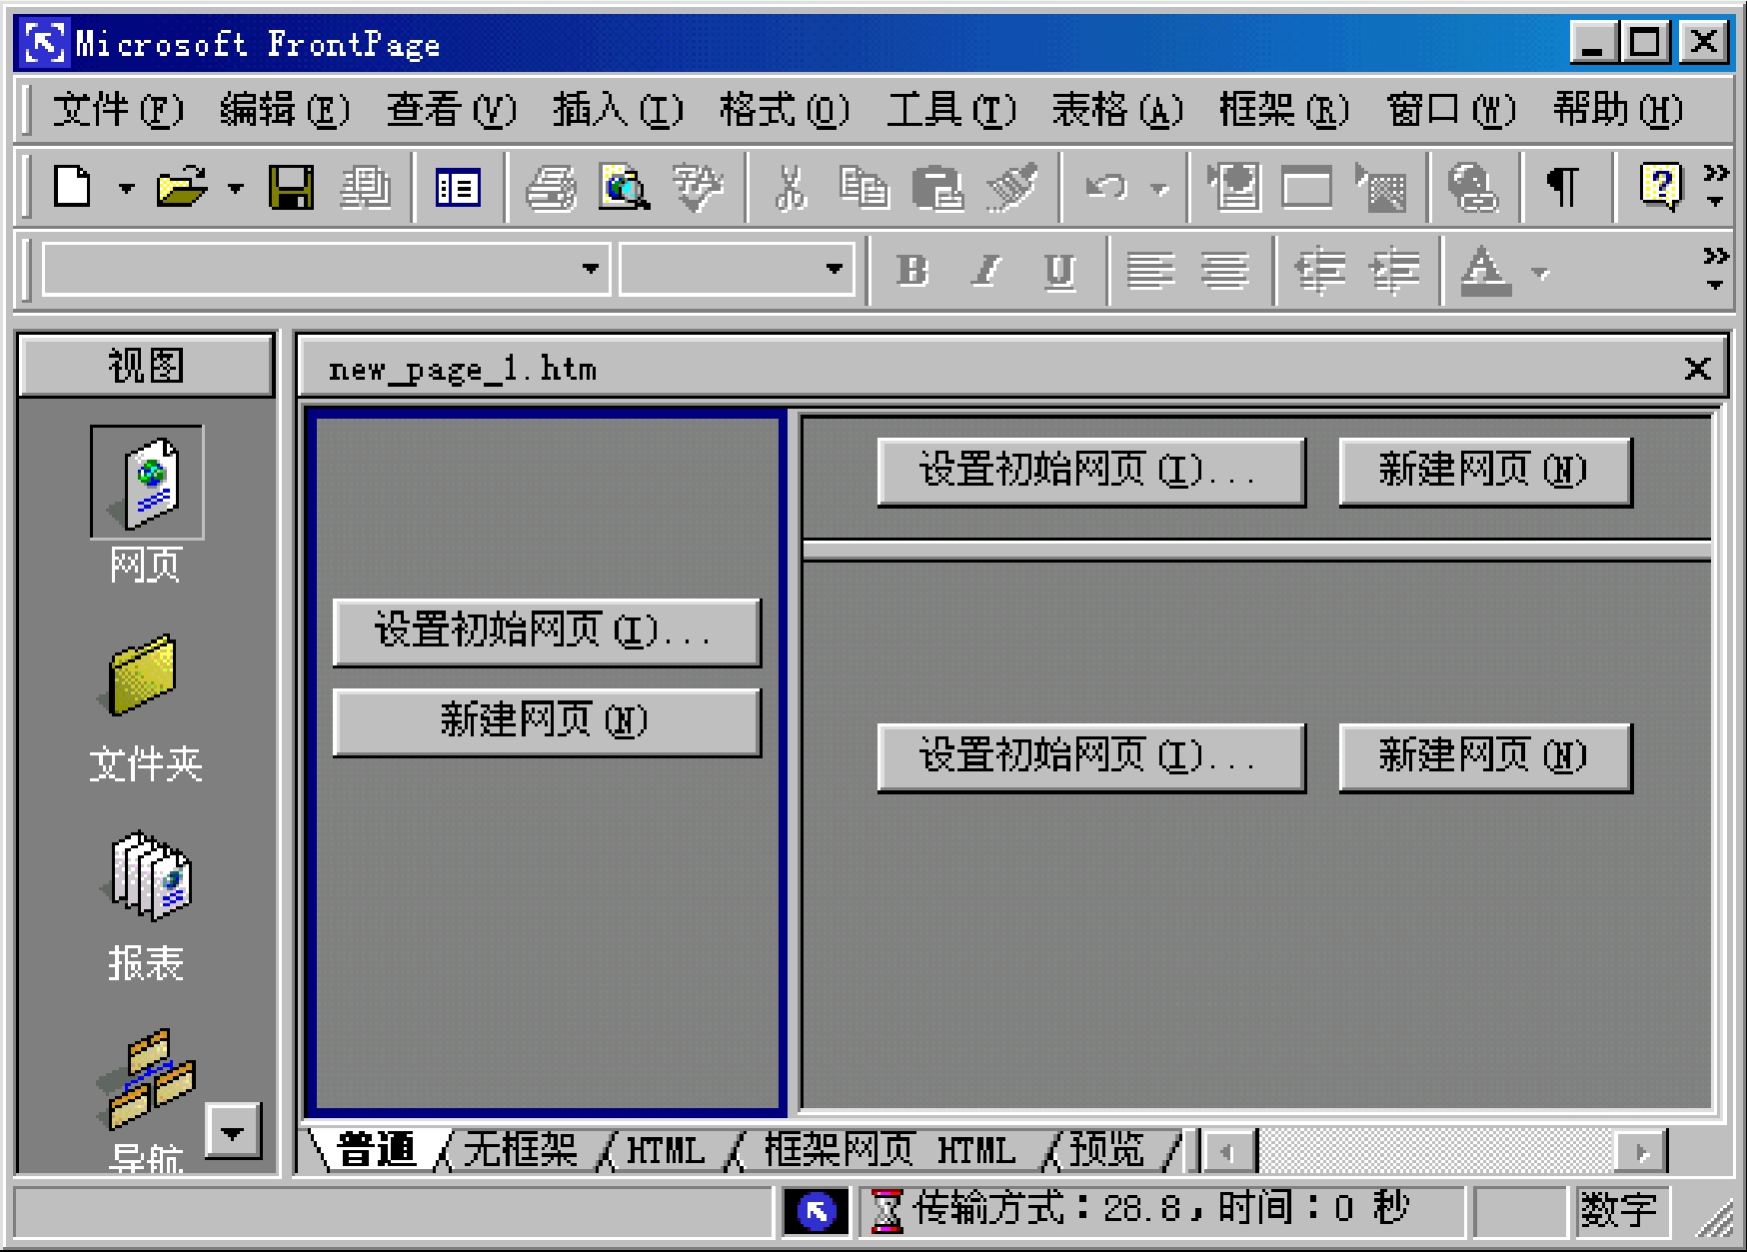Switch to the 无框架 tab
1747x1252 pixels.
click(x=521, y=1149)
